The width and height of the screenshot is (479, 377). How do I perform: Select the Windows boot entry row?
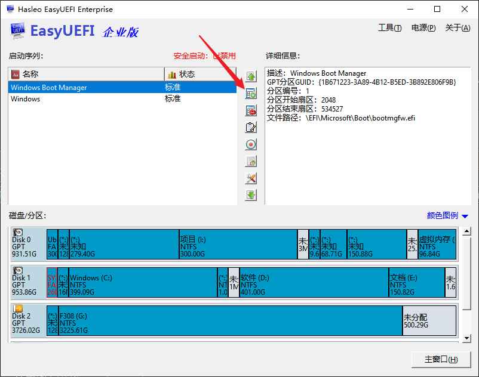122,99
